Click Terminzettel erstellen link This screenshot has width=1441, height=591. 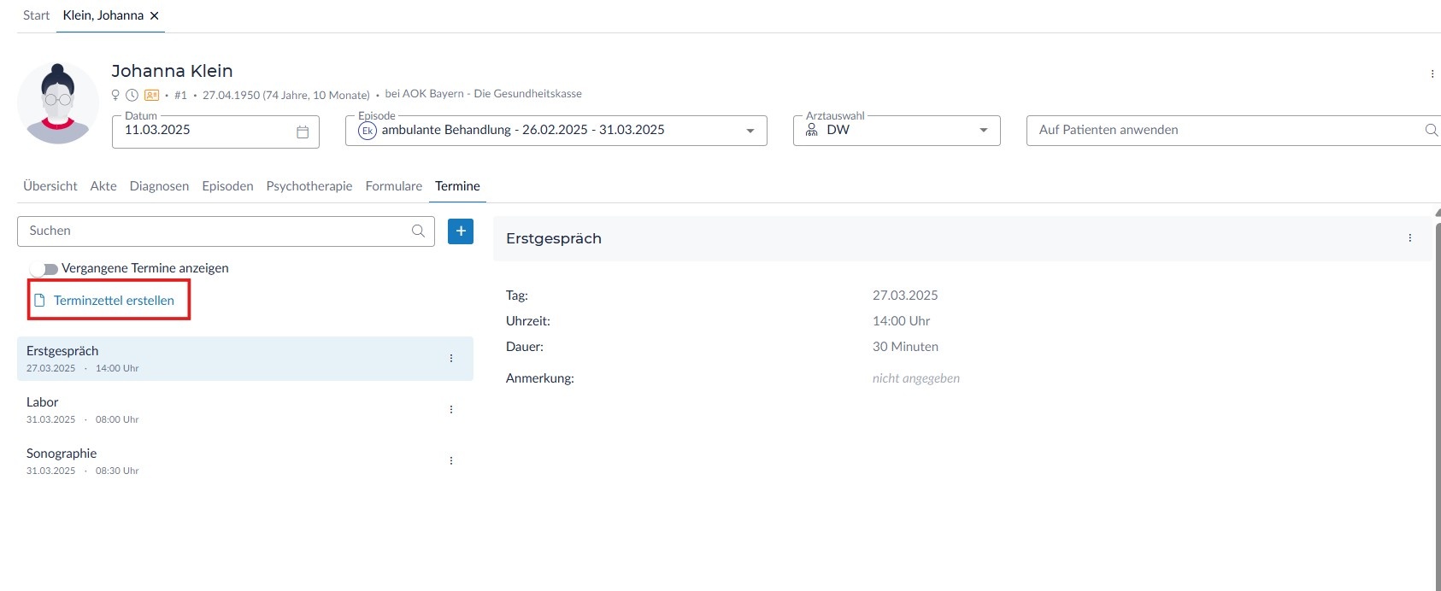tap(113, 301)
